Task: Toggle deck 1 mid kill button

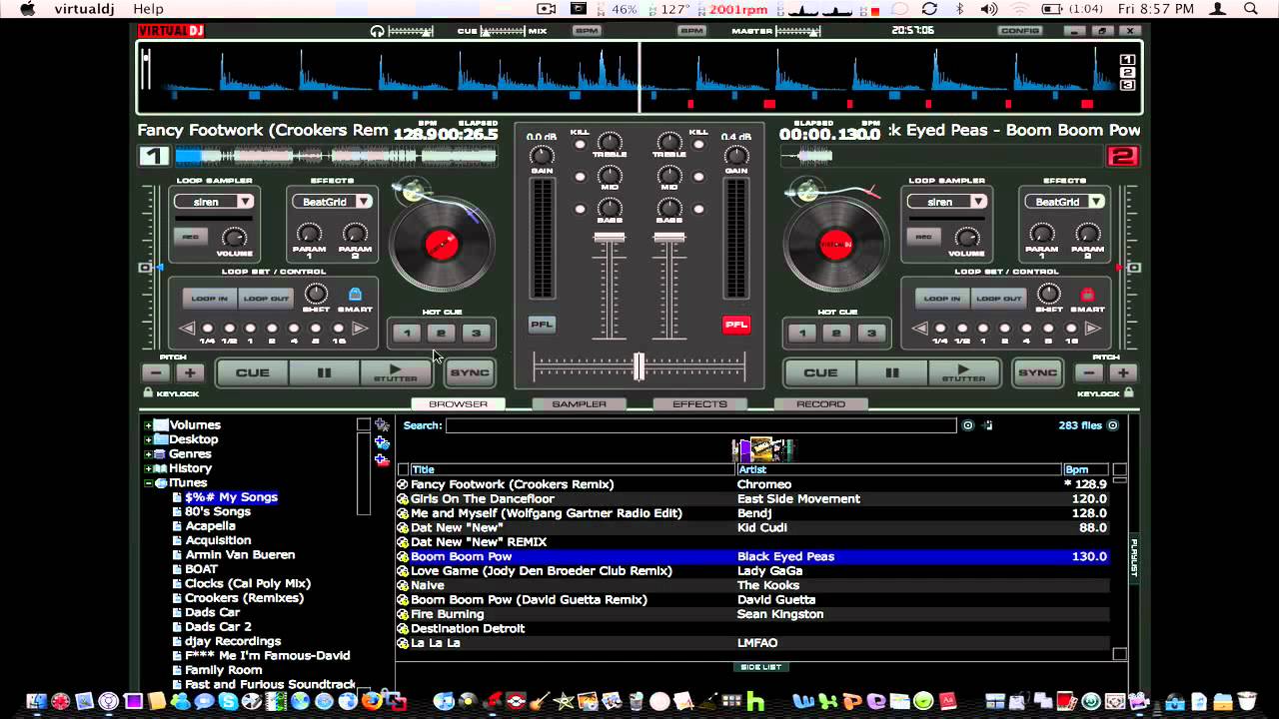Action: (580, 178)
